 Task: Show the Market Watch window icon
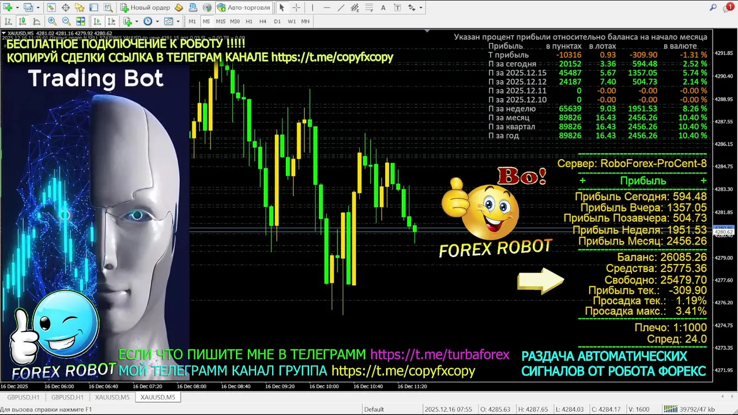pos(51,7)
